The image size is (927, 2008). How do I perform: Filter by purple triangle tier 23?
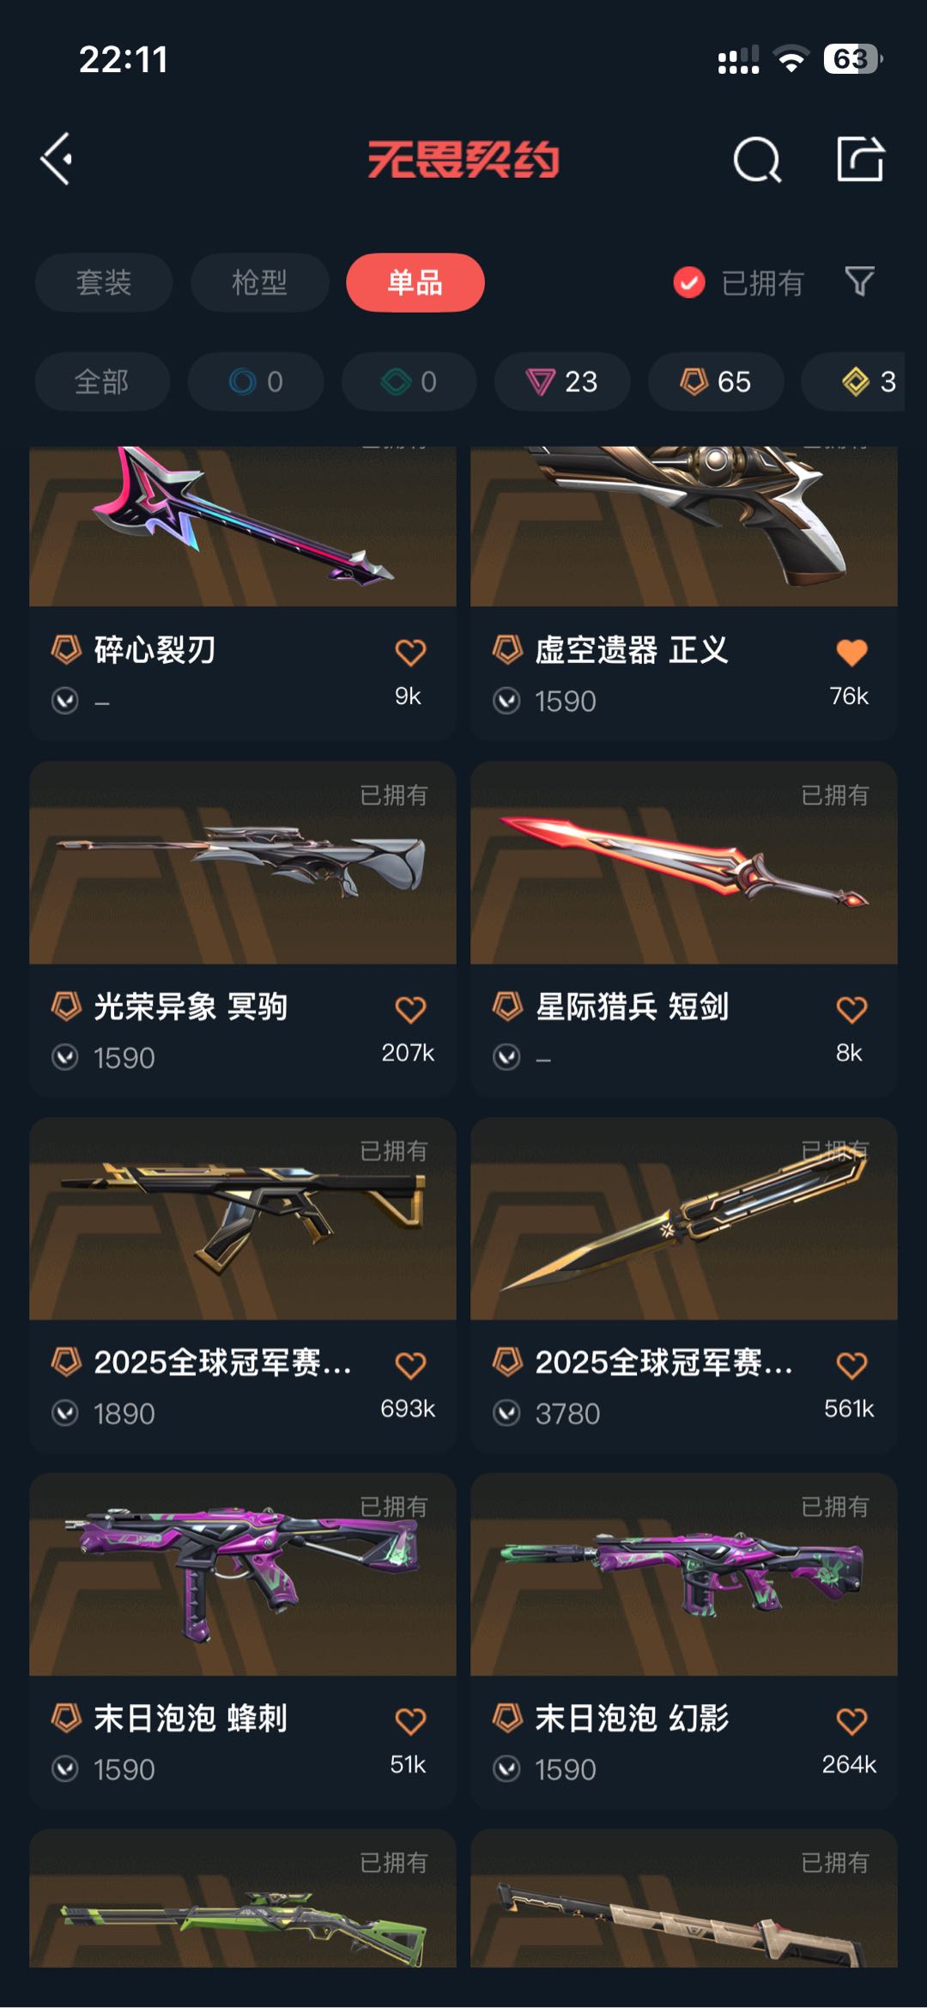(x=562, y=381)
